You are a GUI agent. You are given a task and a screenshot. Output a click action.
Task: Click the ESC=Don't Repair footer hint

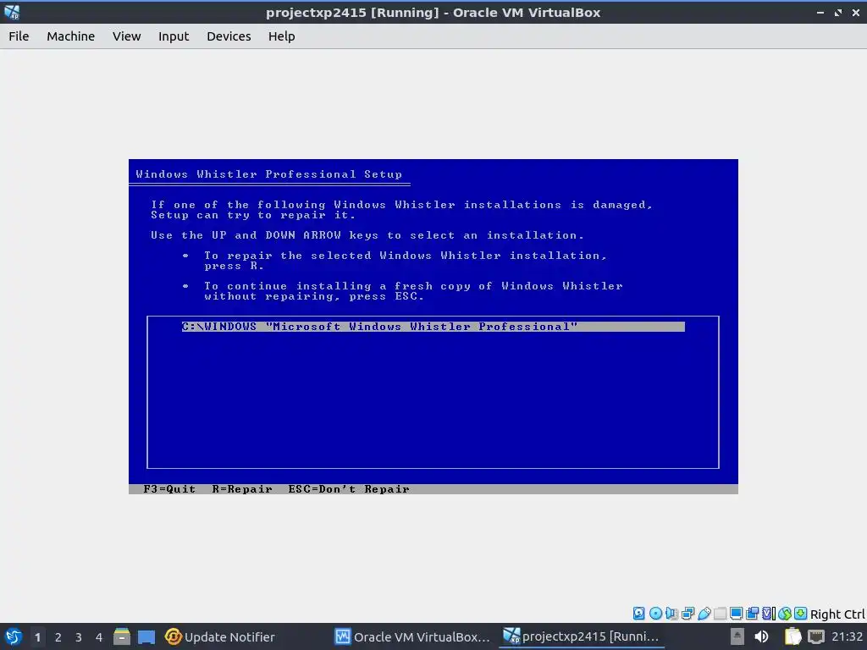pos(349,489)
